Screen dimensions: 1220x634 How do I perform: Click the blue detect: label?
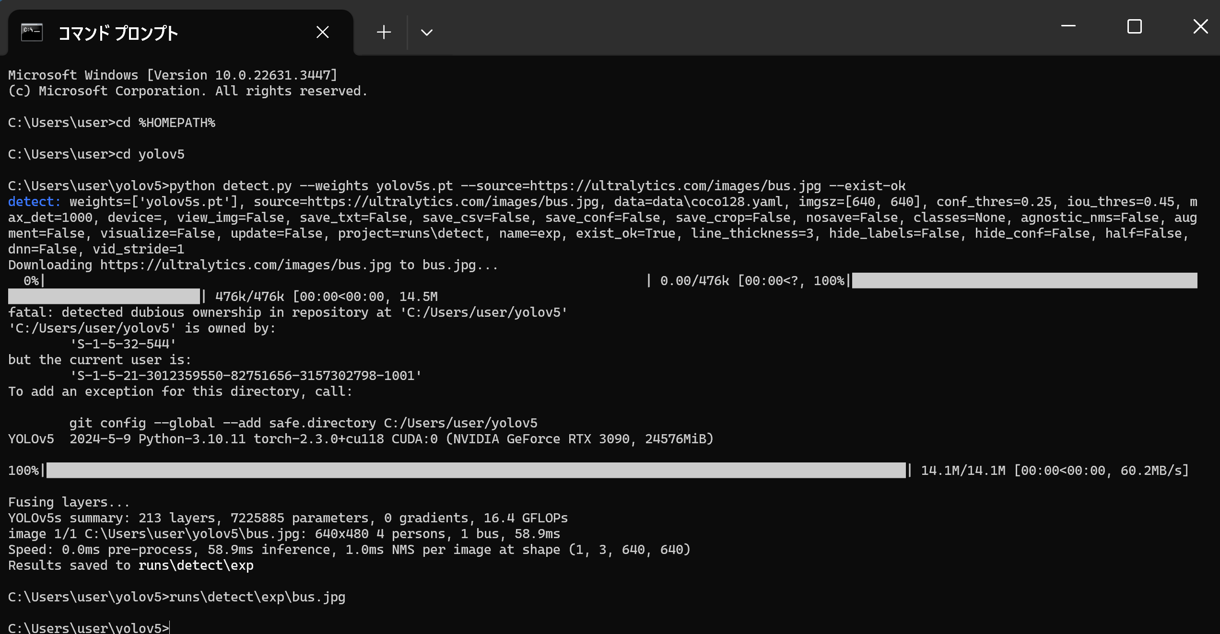pyautogui.click(x=35, y=202)
